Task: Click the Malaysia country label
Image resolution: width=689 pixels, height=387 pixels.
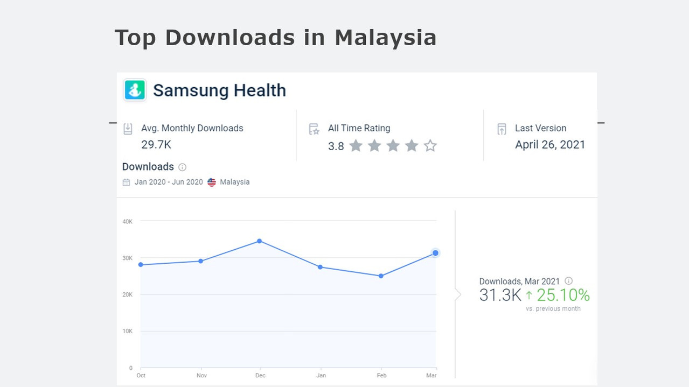Action: (x=234, y=182)
